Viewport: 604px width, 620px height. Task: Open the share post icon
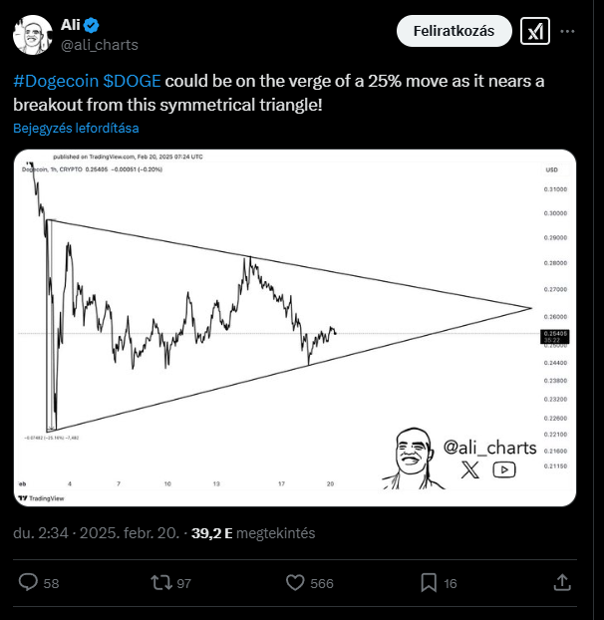tap(562, 582)
